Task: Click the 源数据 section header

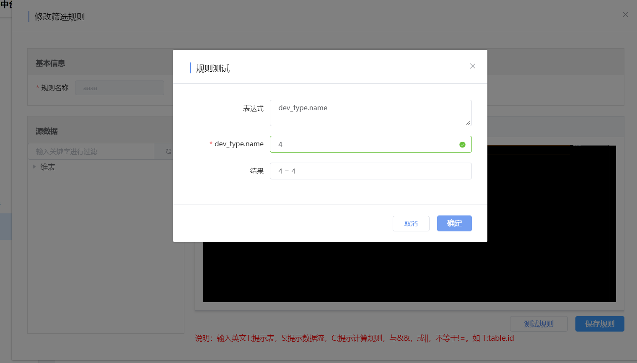Action: click(x=47, y=131)
